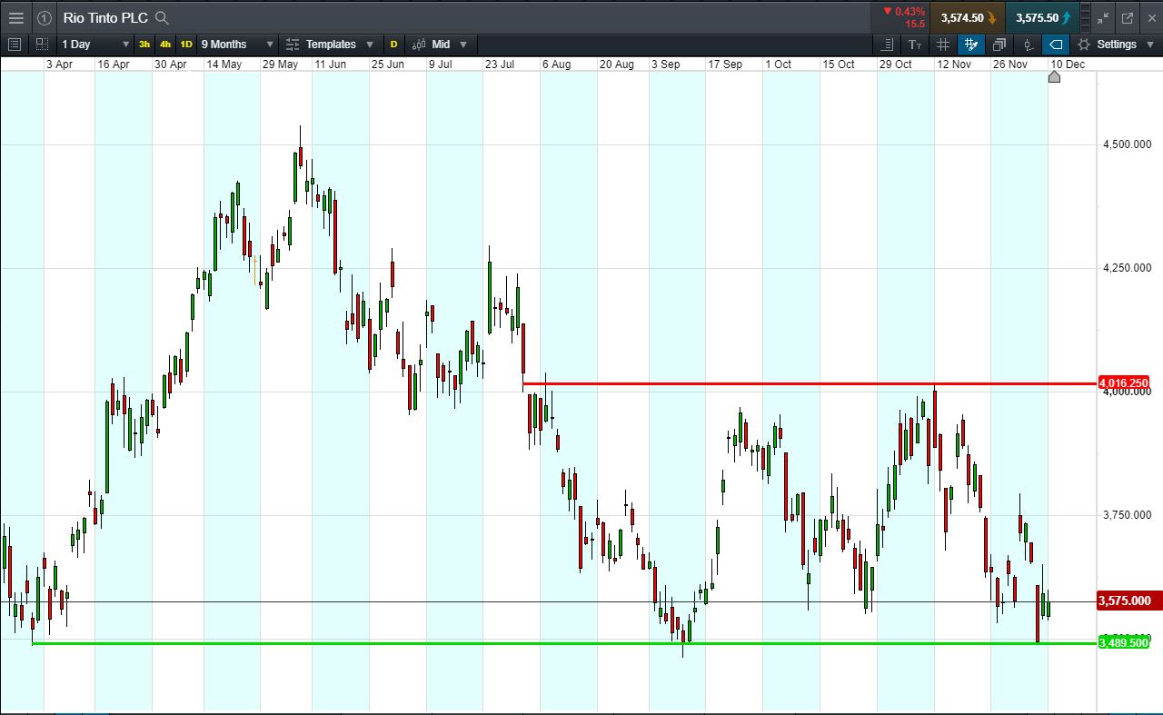Click the overlapping windows icon

pos(999,45)
